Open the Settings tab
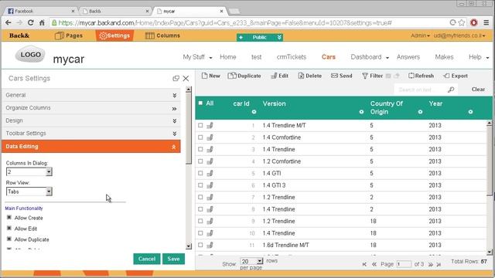Viewport: 495px width, 278px height. click(114, 36)
